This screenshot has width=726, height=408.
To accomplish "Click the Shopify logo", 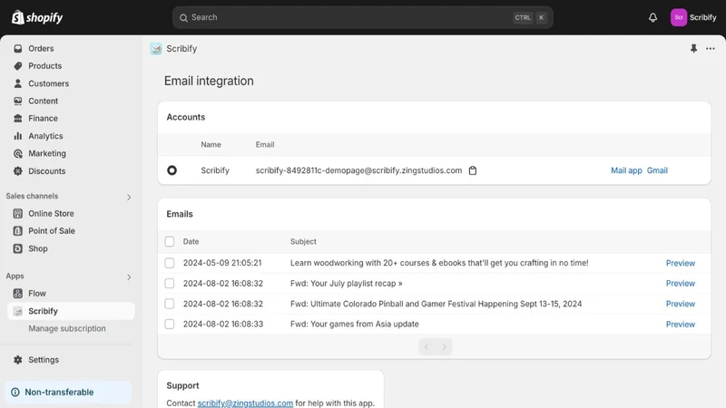I will [37, 17].
